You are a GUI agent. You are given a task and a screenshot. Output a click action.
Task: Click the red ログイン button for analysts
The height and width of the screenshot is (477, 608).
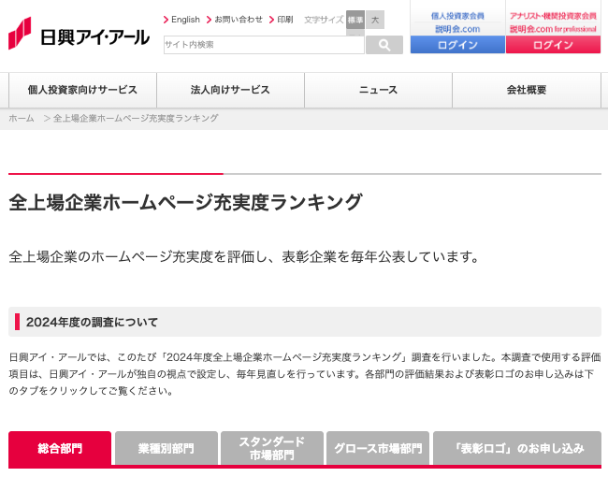[x=552, y=45]
